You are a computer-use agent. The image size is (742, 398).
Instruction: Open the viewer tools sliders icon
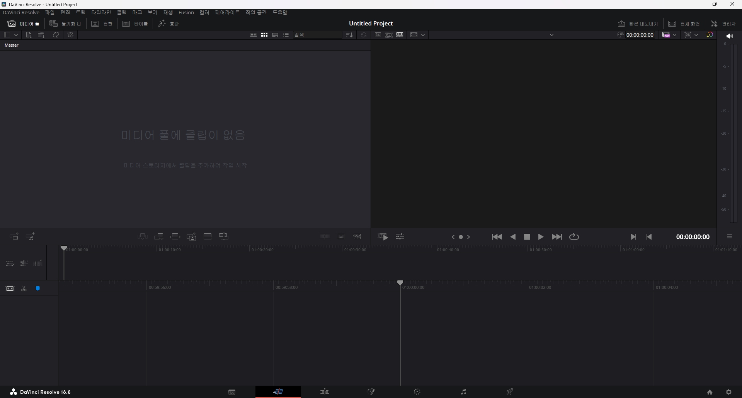pos(400,237)
